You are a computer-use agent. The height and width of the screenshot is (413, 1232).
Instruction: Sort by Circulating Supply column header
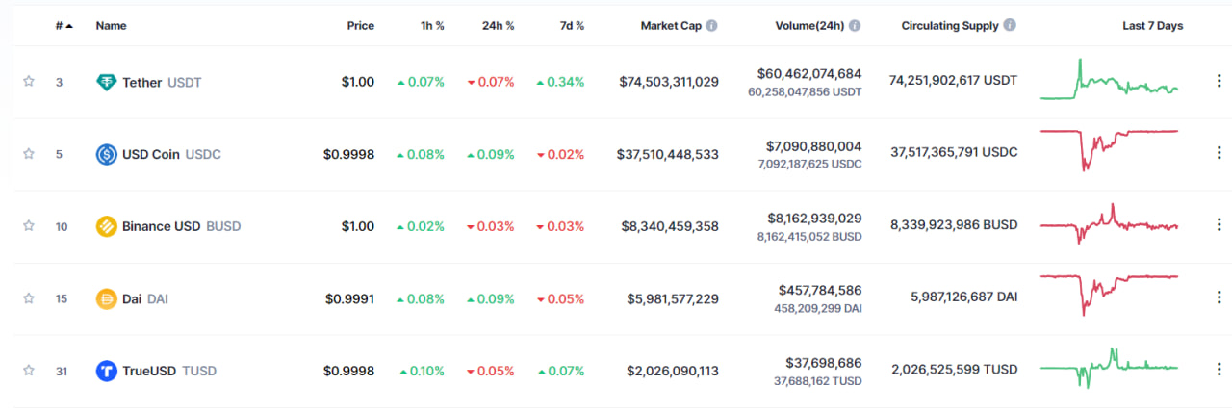950,26
